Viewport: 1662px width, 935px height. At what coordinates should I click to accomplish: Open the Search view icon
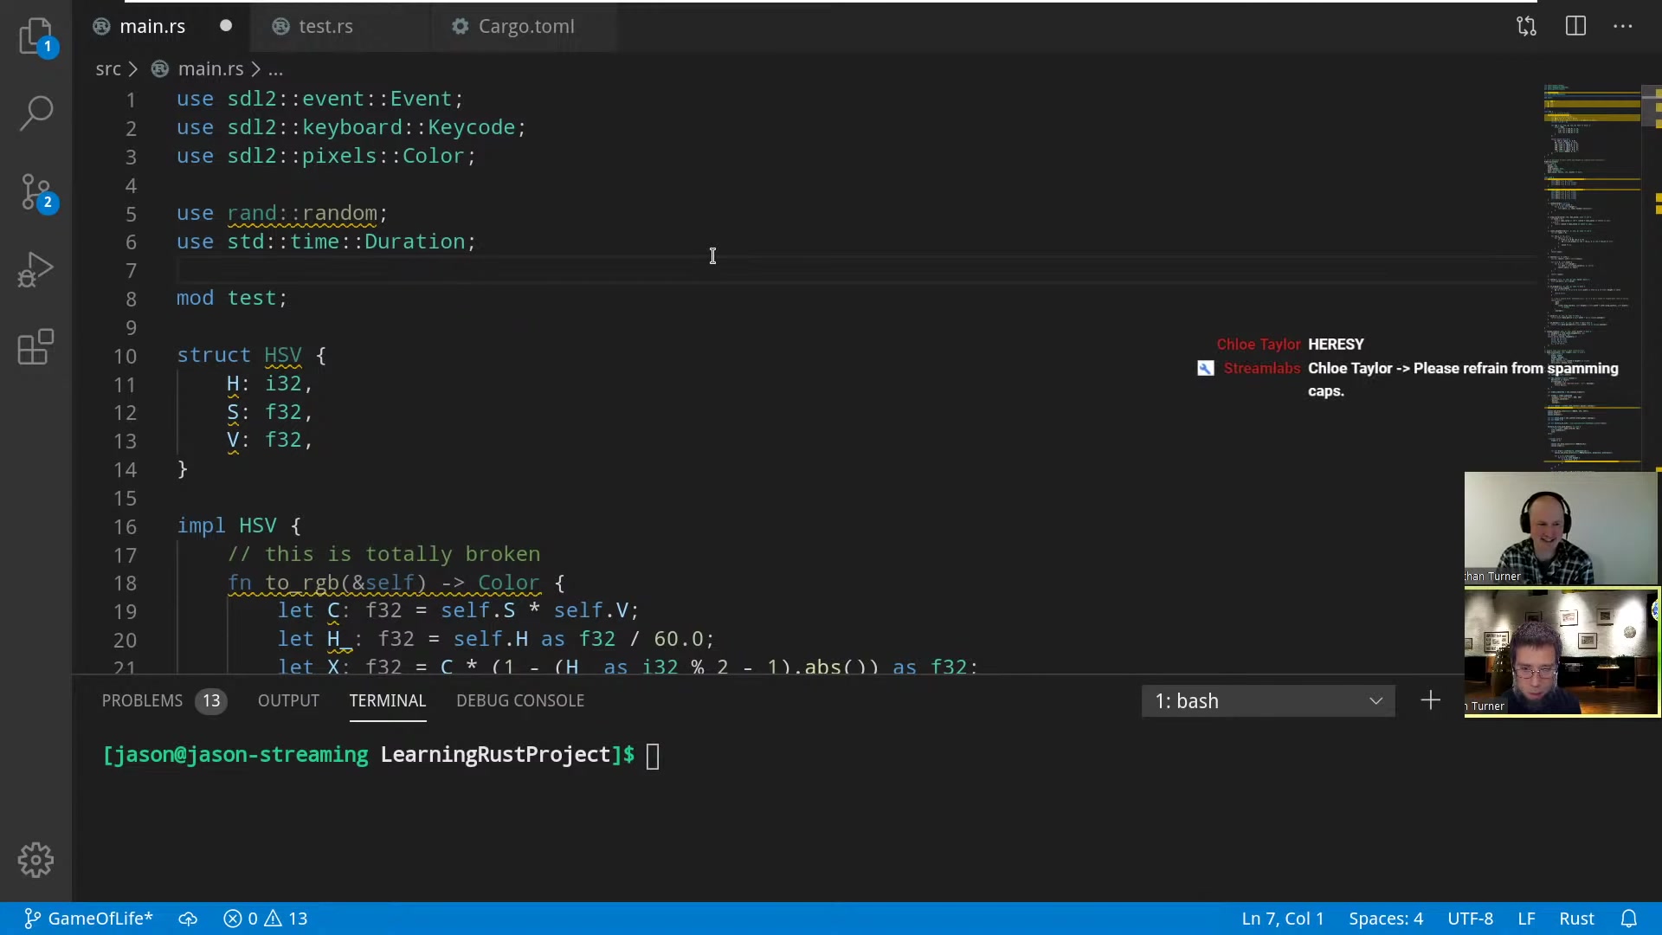(36, 113)
